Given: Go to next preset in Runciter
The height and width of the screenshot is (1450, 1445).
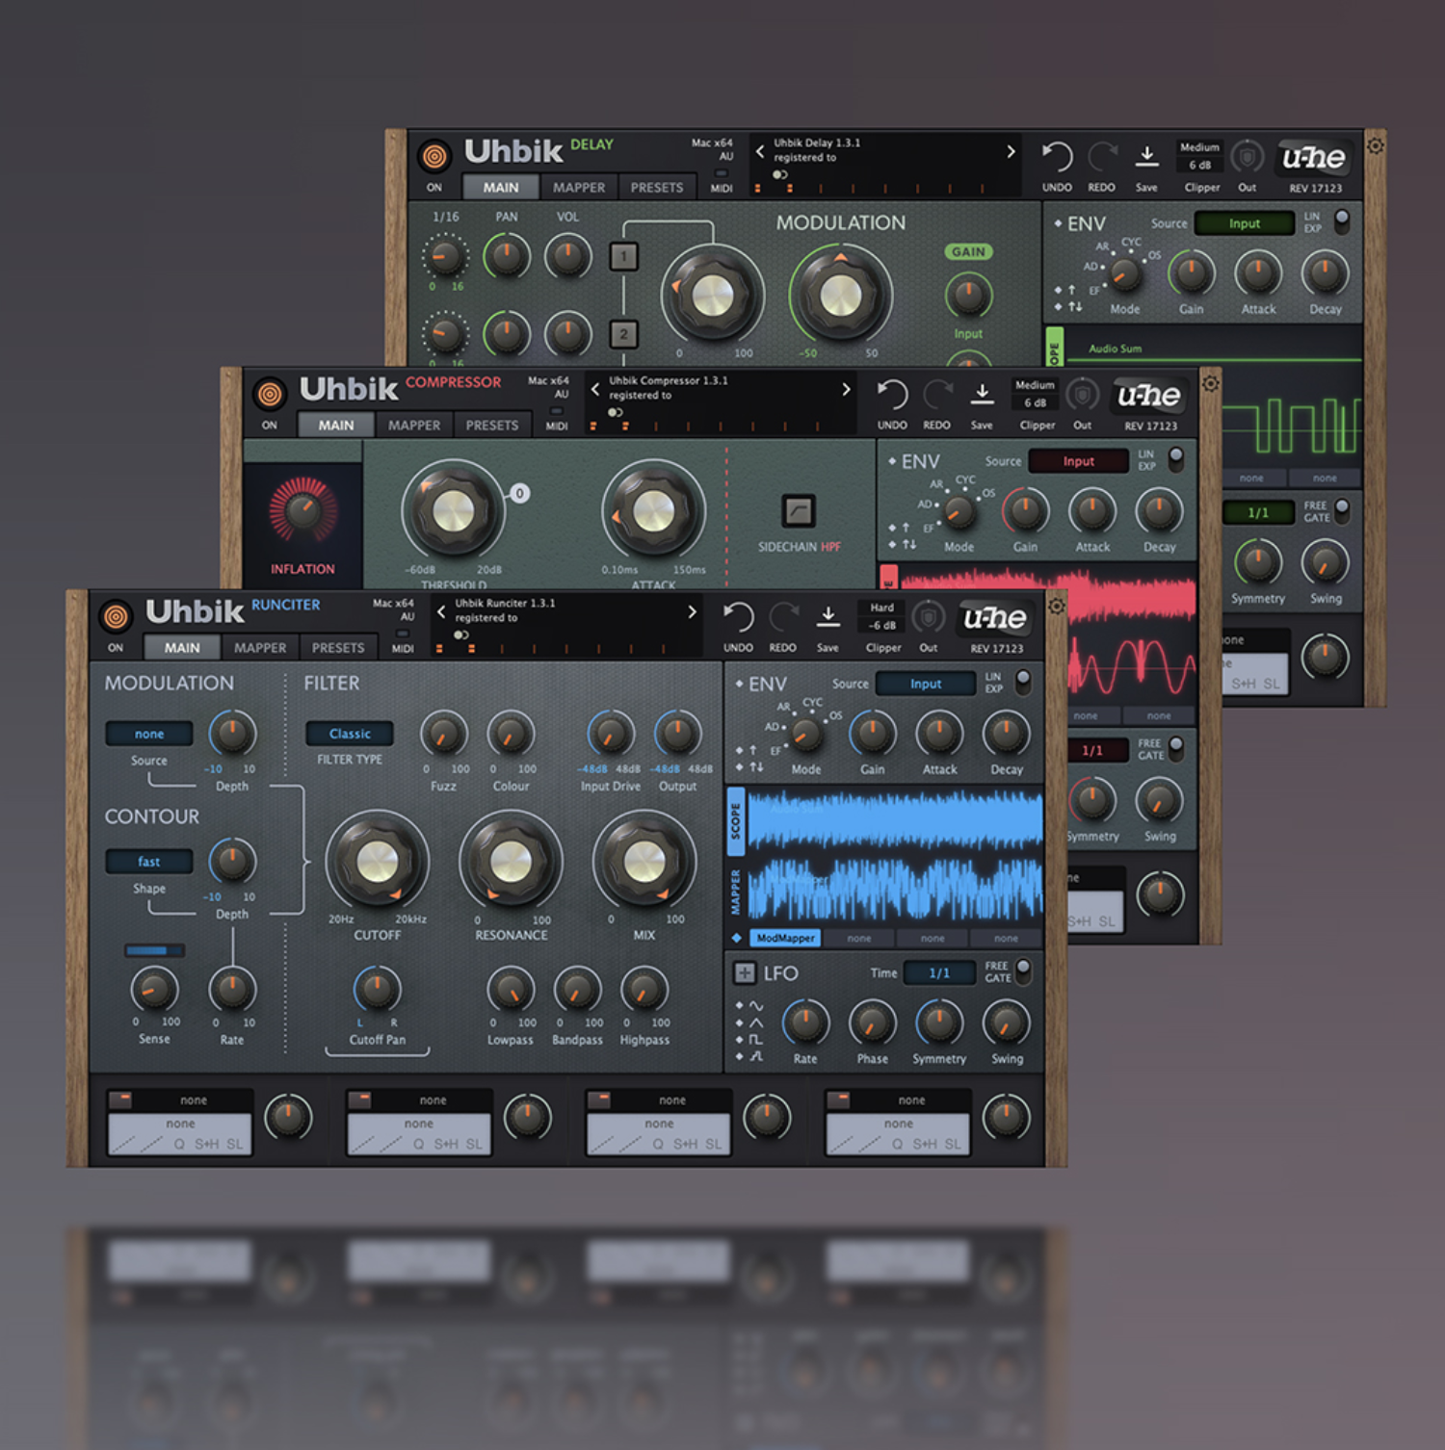Looking at the screenshot, I should coord(692,611).
